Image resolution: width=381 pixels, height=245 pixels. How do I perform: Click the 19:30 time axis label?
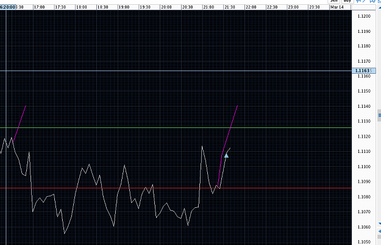(x=145, y=7)
